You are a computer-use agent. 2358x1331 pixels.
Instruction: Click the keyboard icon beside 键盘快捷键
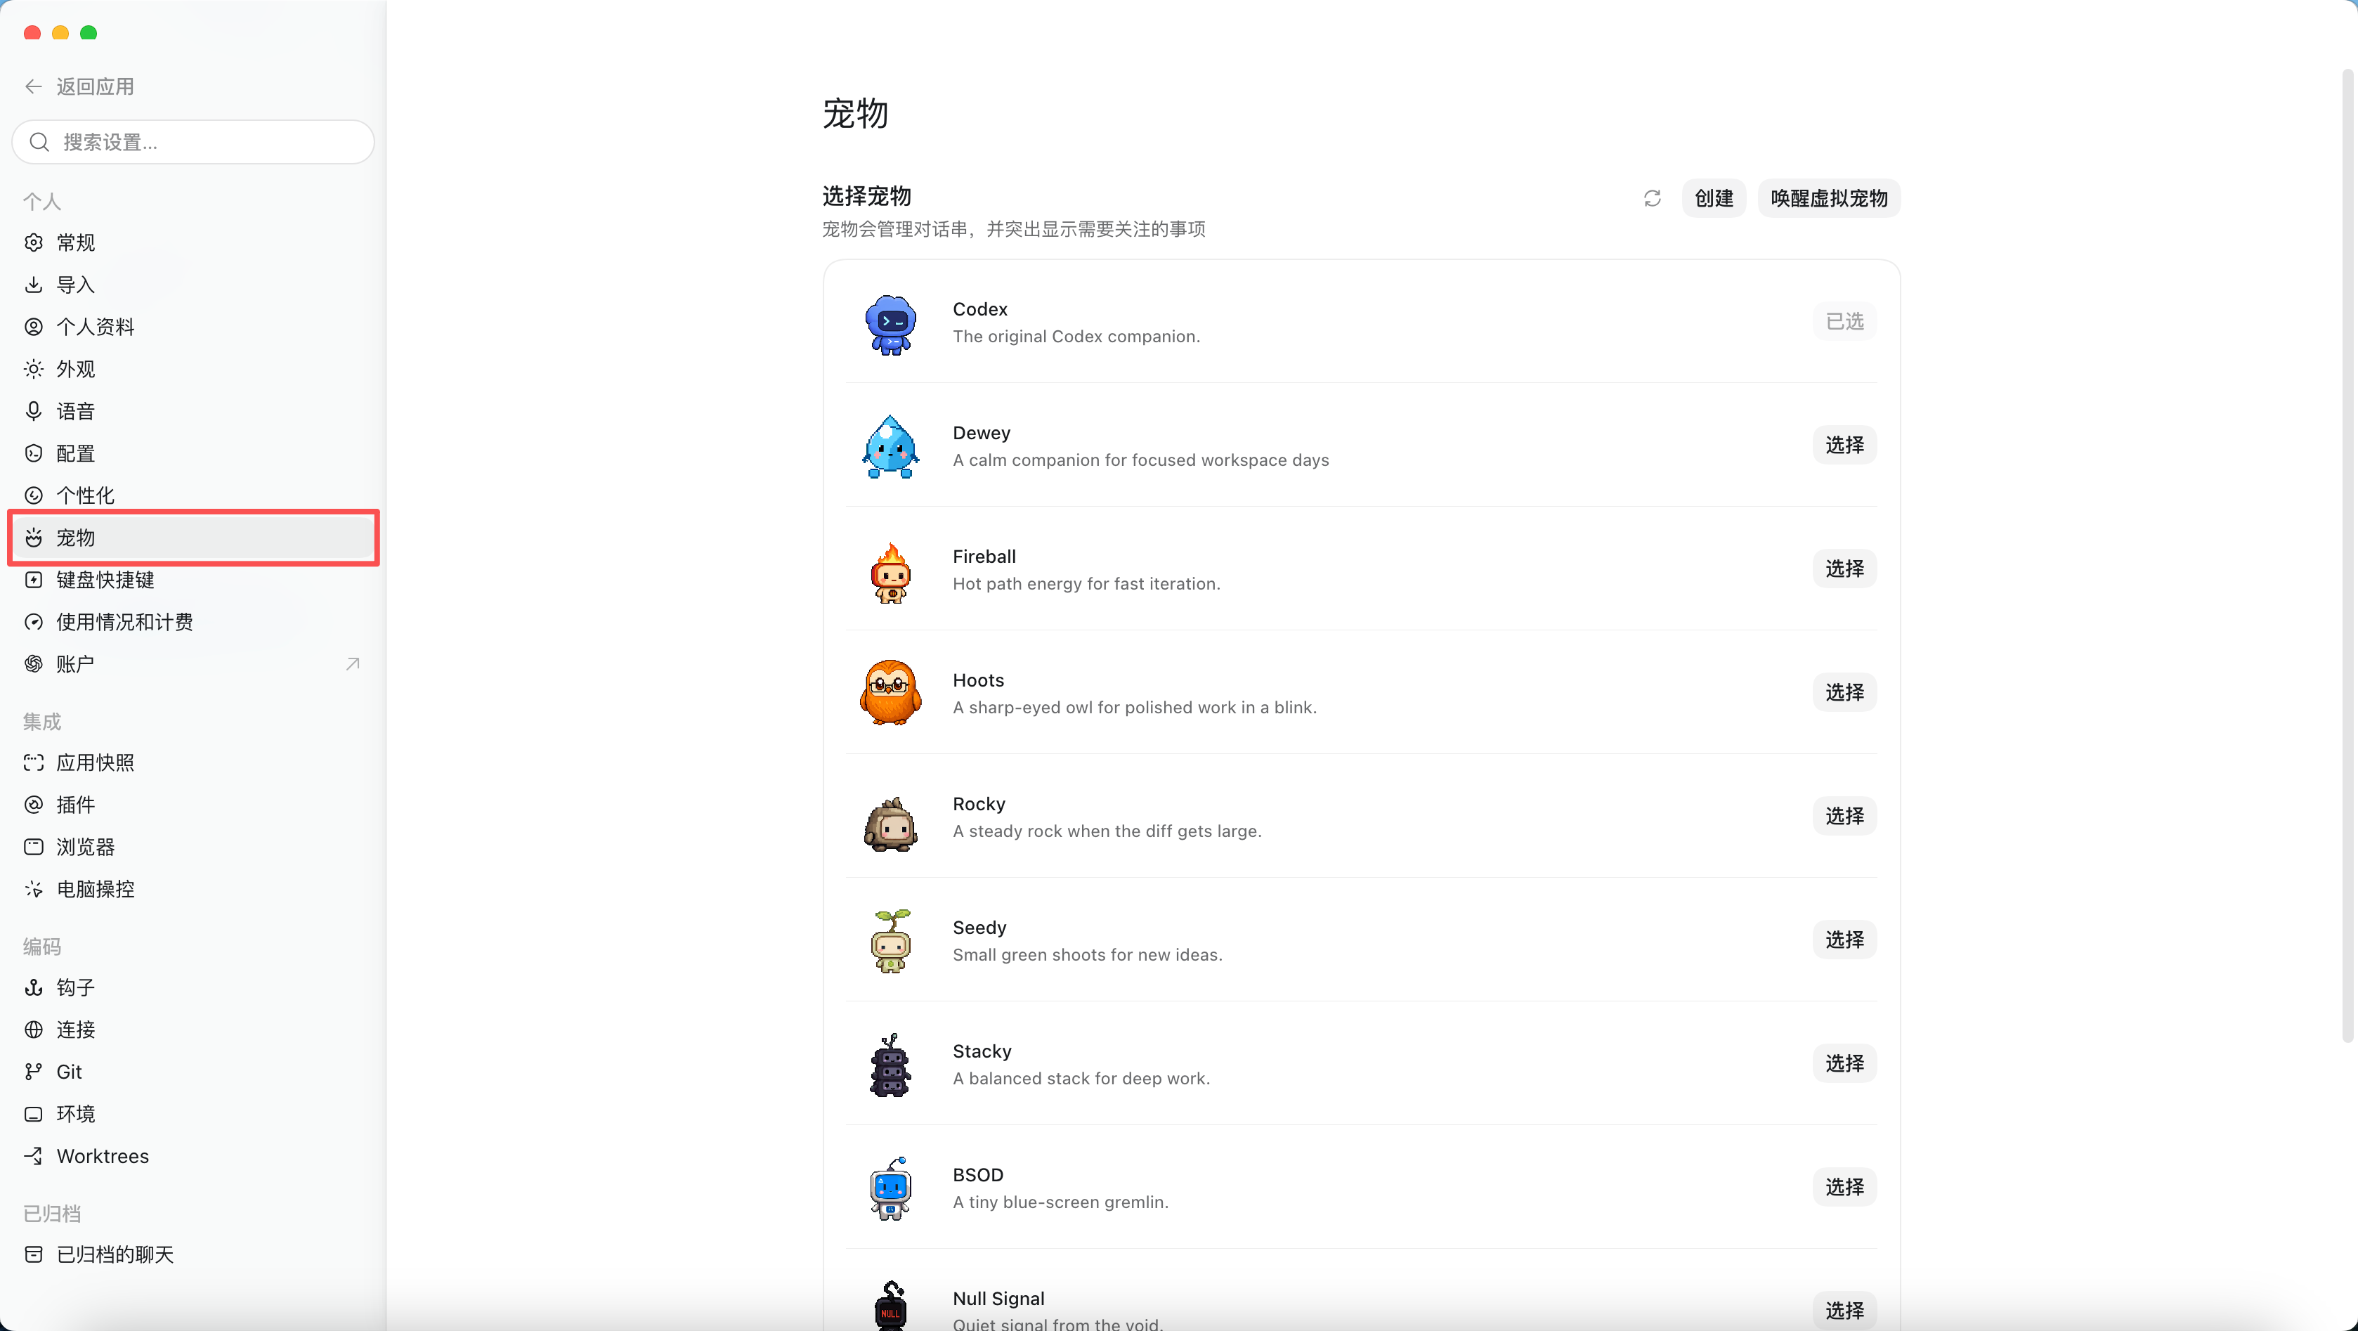(34, 580)
